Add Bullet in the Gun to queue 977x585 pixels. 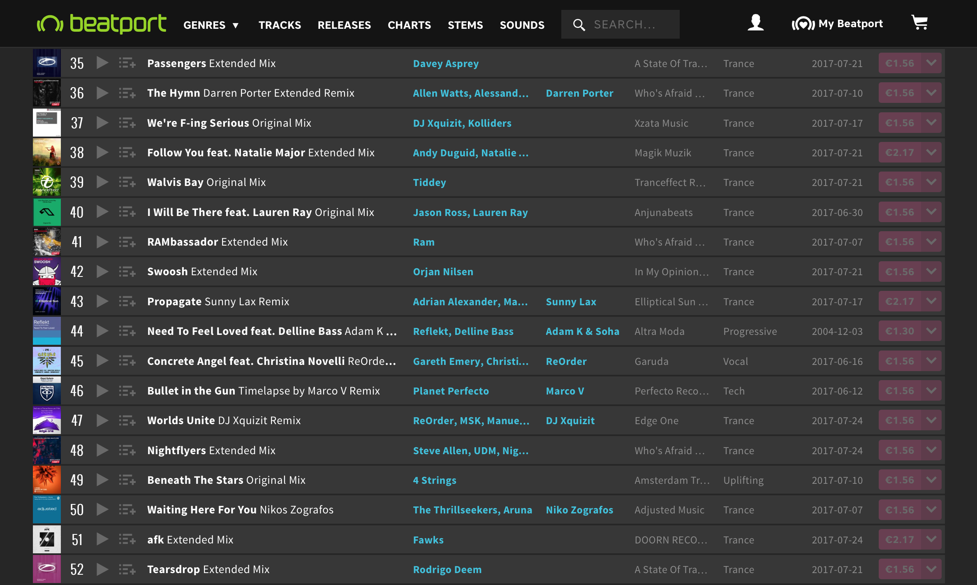(127, 390)
